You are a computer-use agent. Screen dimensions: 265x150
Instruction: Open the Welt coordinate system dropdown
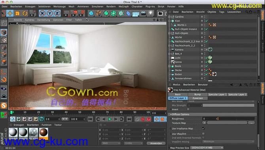[x=111, y=143]
